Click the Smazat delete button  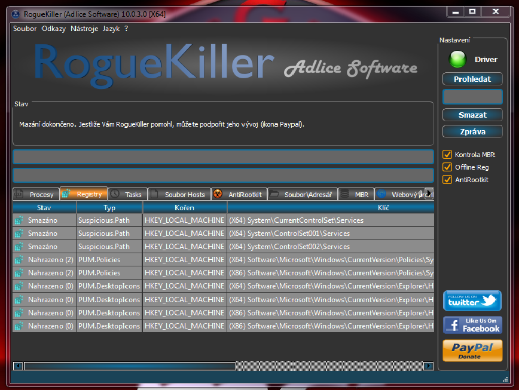pyautogui.click(x=472, y=115)
